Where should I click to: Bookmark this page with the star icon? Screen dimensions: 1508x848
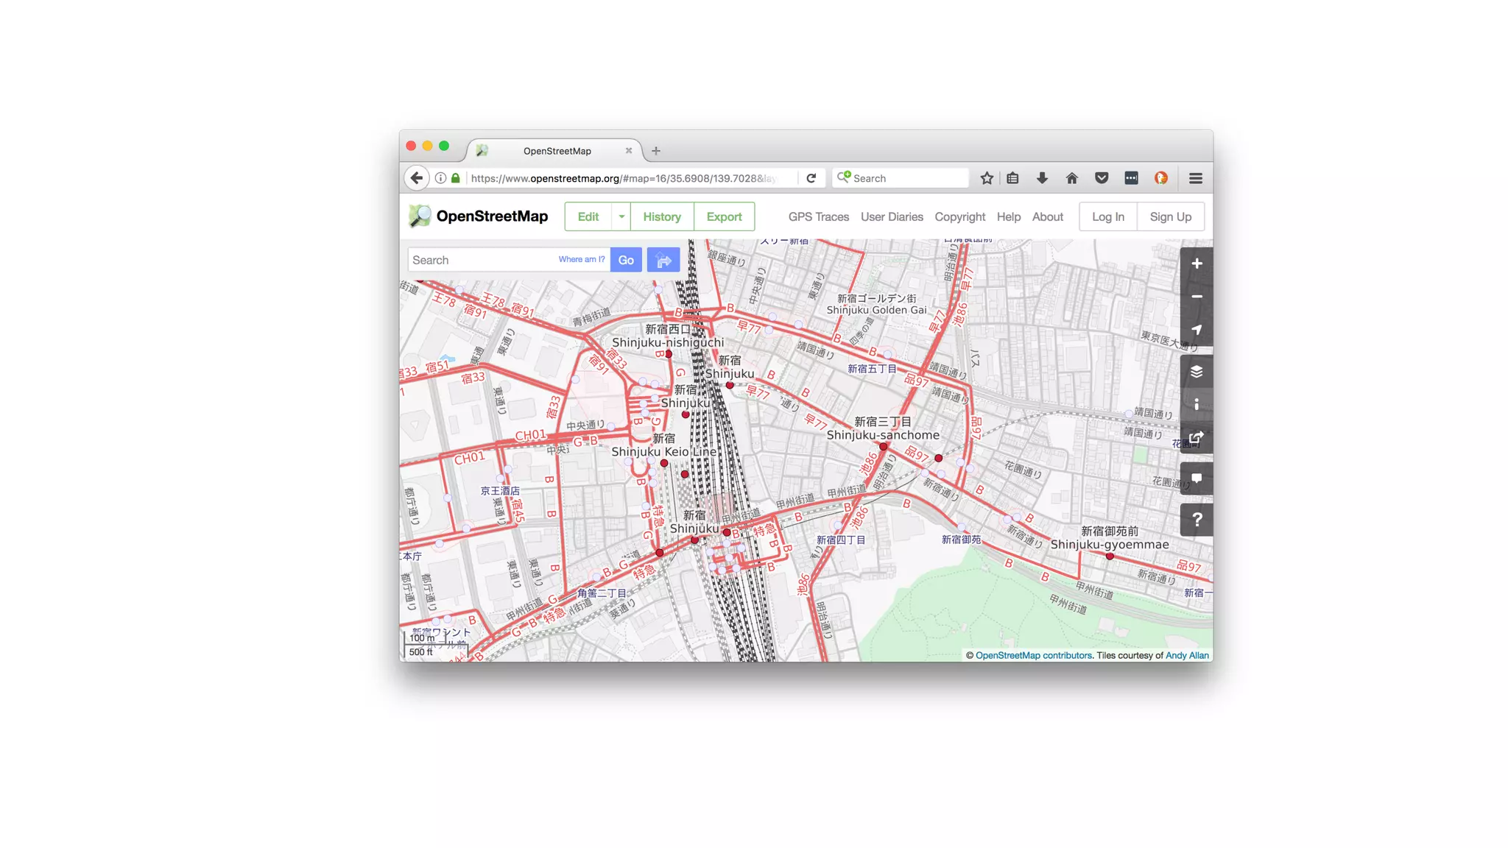tap(987, 178)
